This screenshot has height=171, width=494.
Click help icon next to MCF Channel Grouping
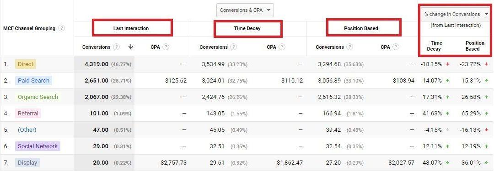(x=62, y=28)
